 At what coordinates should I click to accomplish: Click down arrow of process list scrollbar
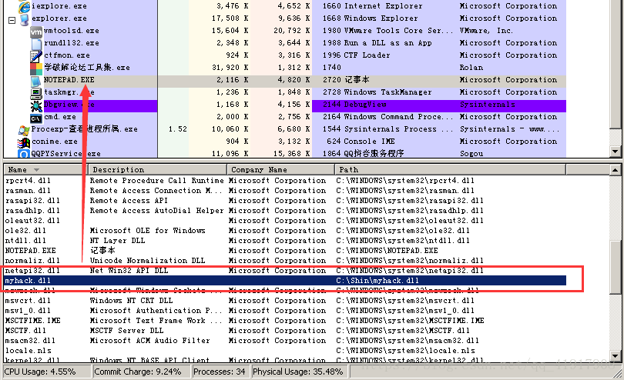click(616, 152)
